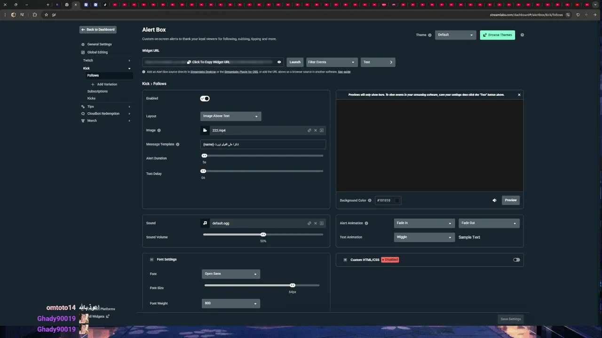The width and height of the screenshot is (602, 338).
Task: Open media gallery grid icon for 222.mp4
Action: tap(322, 131)
